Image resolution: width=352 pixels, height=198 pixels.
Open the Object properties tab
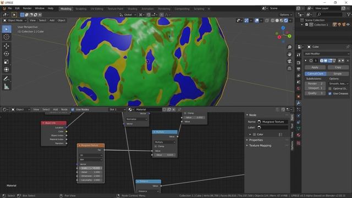[x=299, y=97]
